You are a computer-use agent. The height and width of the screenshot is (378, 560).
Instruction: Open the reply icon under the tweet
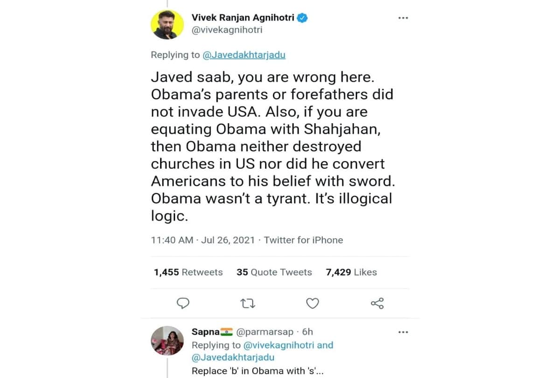[x=183, y=303]
